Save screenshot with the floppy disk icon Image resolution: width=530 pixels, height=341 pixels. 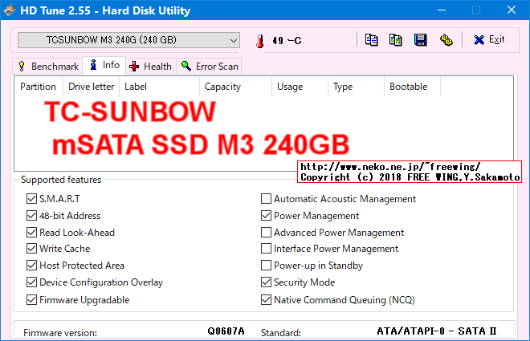click(421, 40)
